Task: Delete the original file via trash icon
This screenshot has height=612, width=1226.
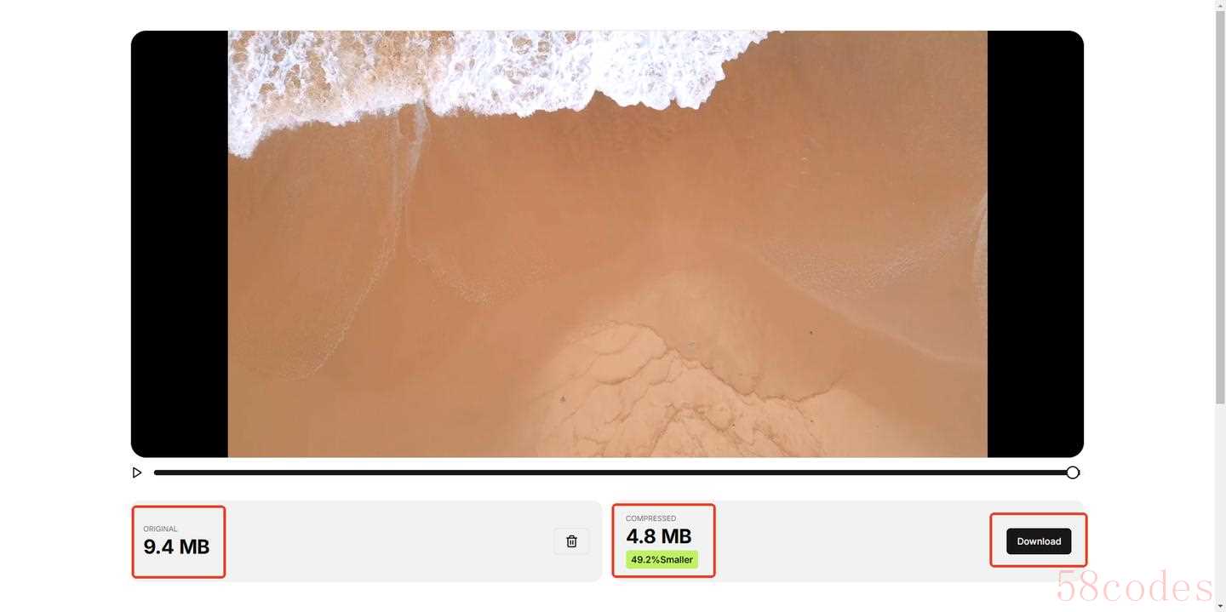Action: (571, 541)
